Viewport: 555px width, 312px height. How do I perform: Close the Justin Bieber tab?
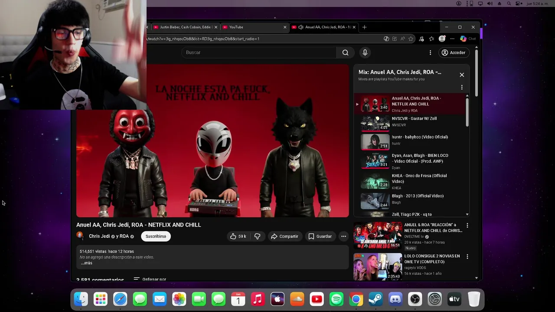216,27
